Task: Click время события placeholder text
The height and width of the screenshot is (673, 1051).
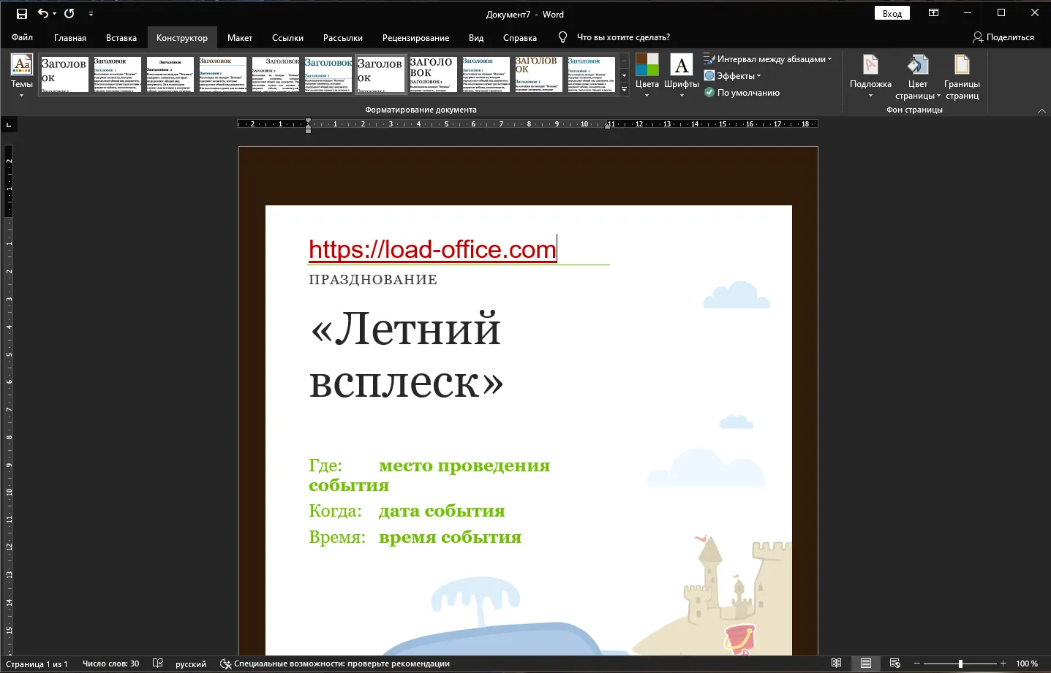Action: click(450, 537)
